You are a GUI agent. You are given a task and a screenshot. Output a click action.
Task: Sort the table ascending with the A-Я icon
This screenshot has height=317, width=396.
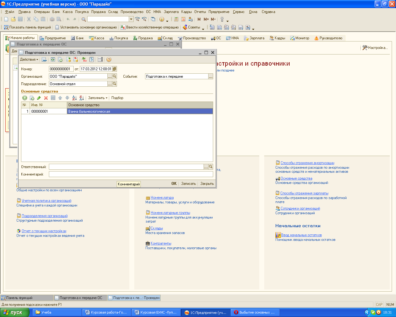pyautogui.click(x=75, y=98)
